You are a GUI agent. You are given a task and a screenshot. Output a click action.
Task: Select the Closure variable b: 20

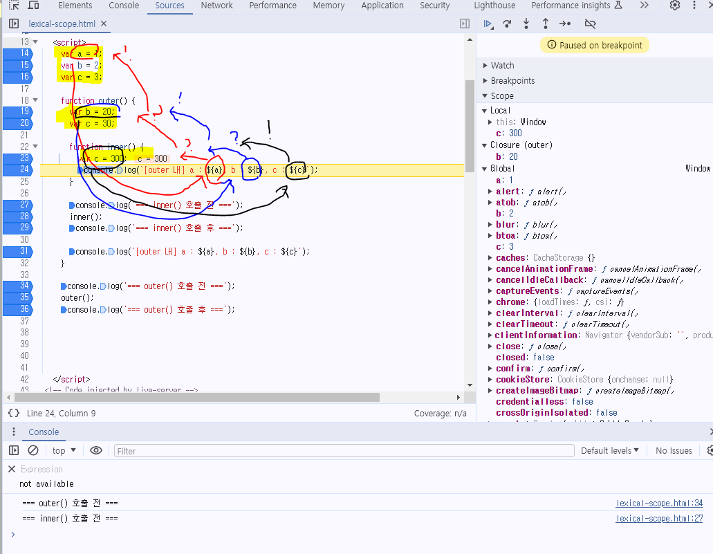(506, 156)
